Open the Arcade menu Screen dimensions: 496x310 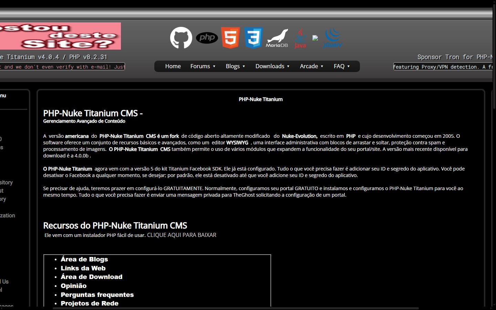point(312,66)
